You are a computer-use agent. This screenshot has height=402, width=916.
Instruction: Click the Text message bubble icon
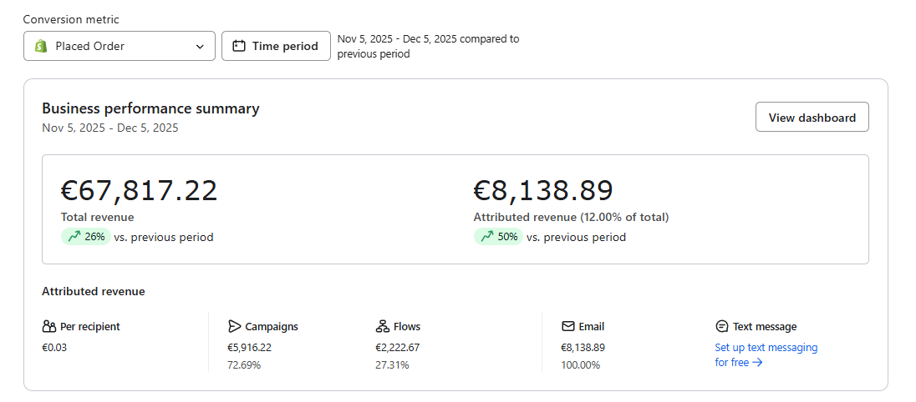[x=722, y=326]
